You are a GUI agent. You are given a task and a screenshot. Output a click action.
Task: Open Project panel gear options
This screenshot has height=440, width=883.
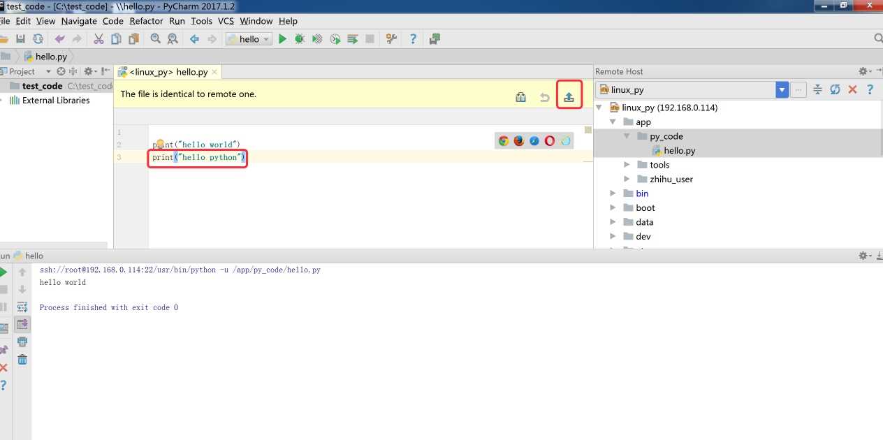[x=90, y=71]
